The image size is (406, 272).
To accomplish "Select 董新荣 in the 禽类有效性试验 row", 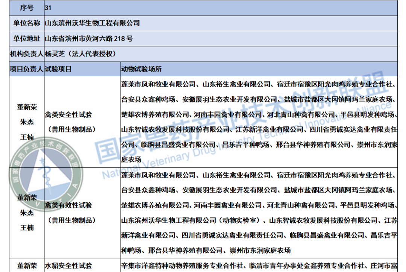I will click(x=27, y=198).
